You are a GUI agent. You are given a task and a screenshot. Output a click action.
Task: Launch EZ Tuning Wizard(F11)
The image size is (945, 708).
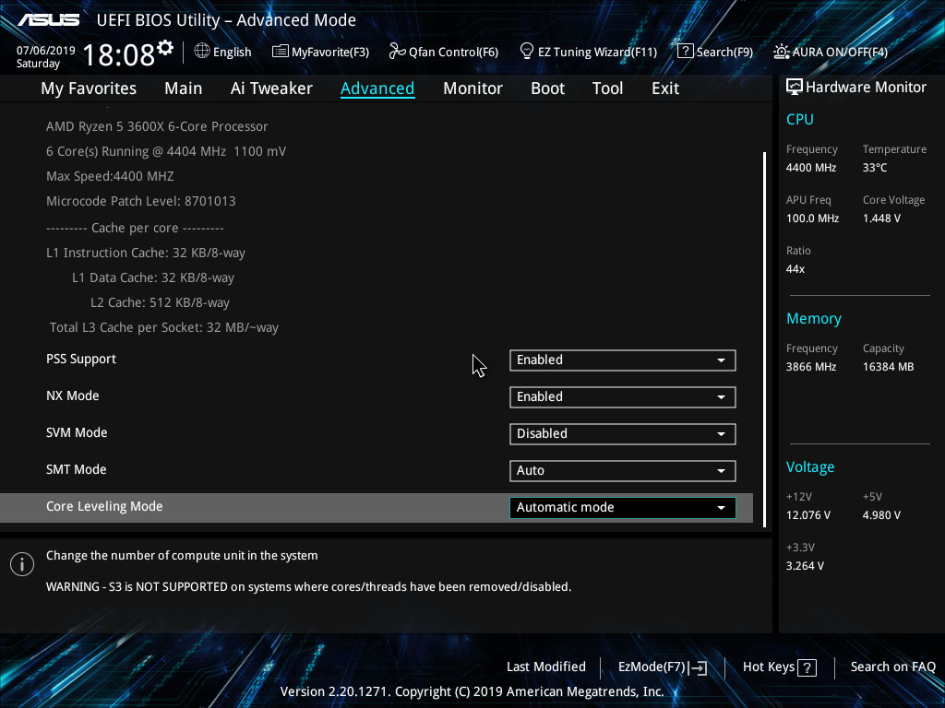point(597,52)
